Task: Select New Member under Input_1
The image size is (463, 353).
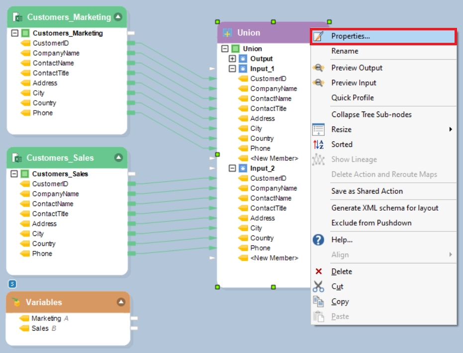Action: 275,158
